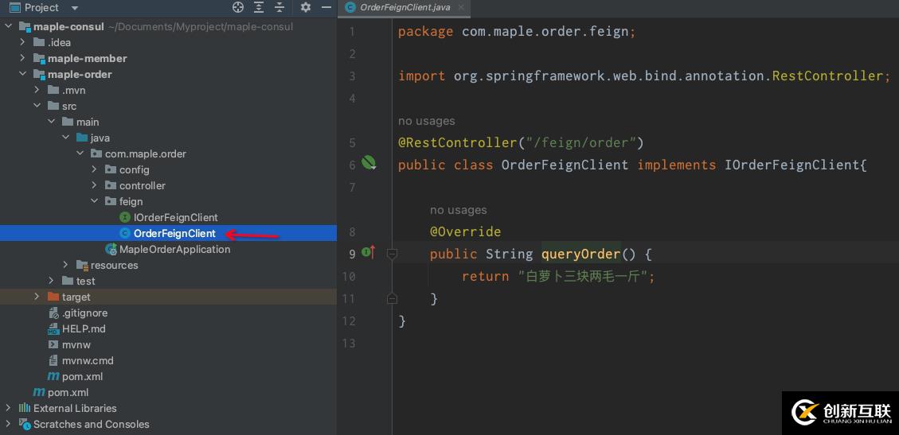Viewport: 899px width, 435px height.
Task: Expand the resources folder
Action: pos(66,265)
